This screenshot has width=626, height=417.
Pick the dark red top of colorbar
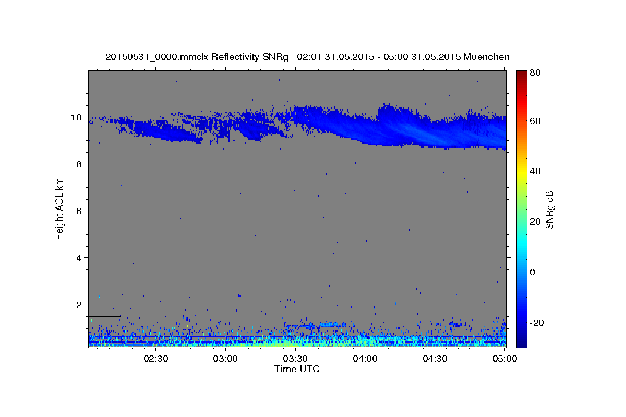522,74
